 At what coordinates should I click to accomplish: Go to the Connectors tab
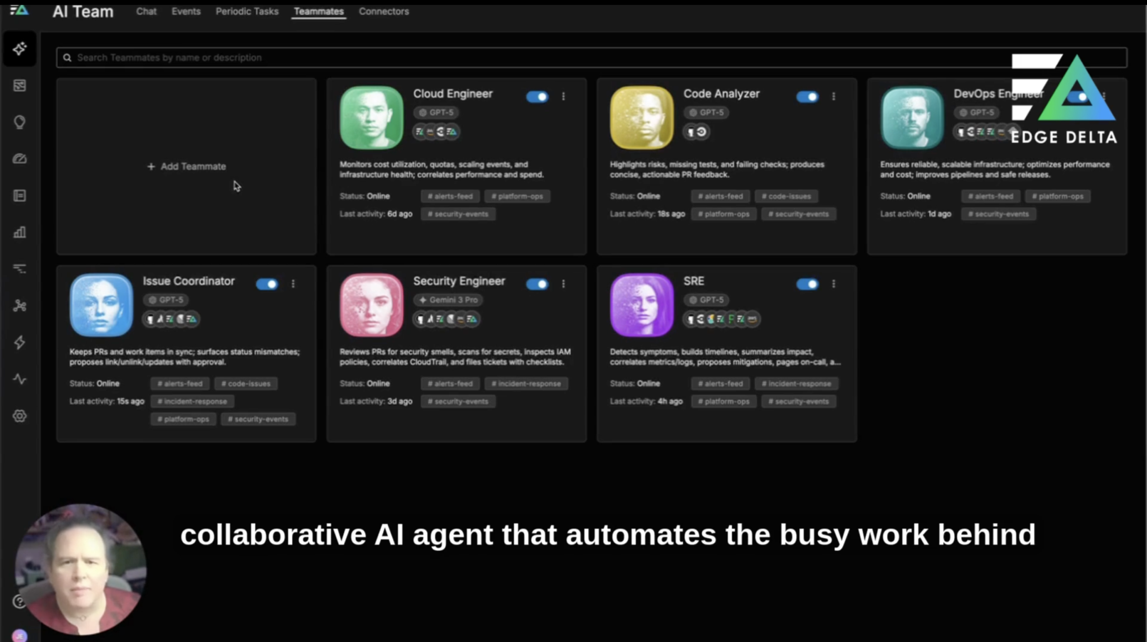(x=384, y=12)
